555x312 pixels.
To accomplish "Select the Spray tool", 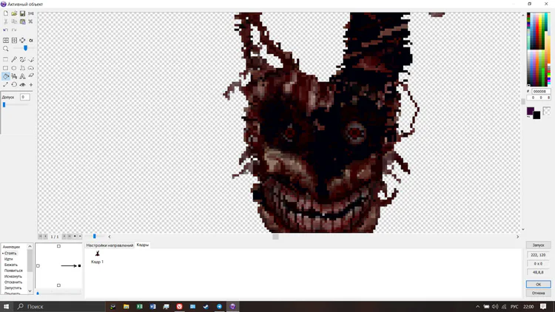I will pos(14,76).
